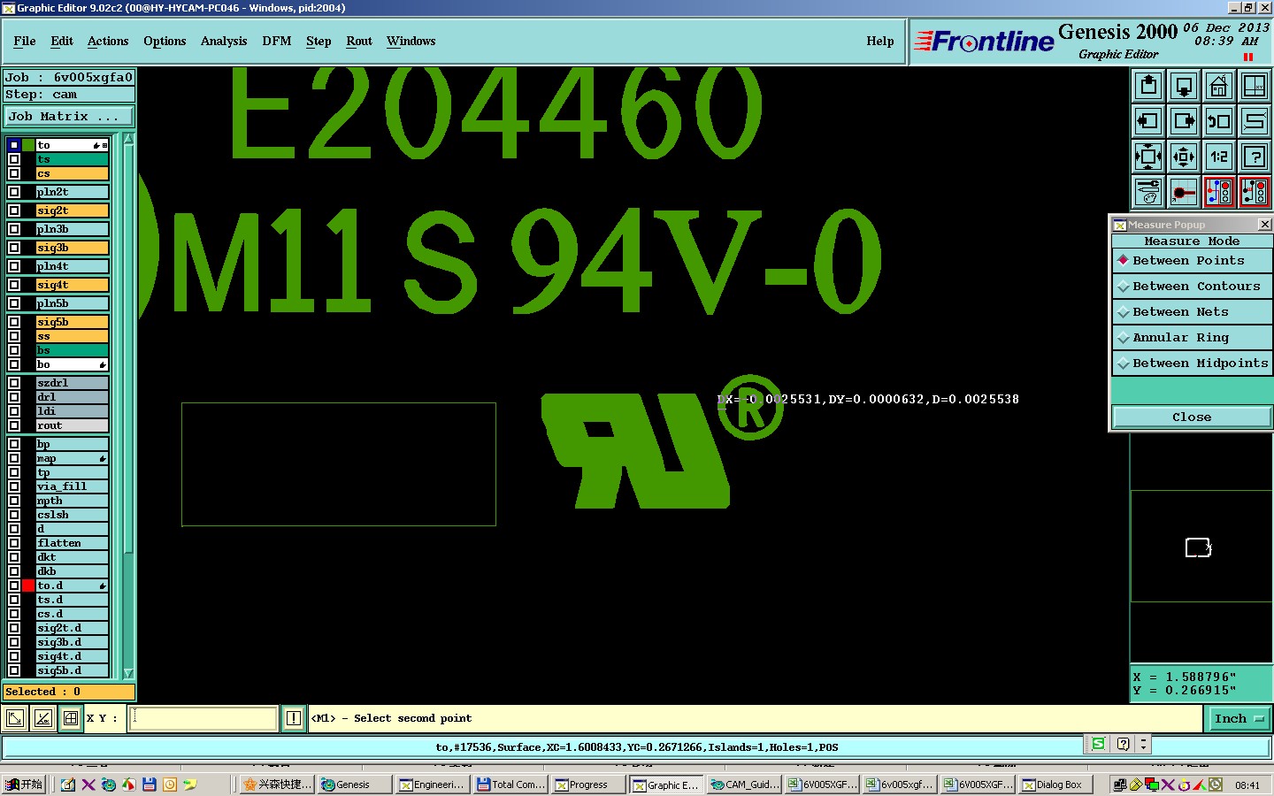Click the diagonal arrow box icon at bottom left
This screenshot has width=1274, height=796.
pos(15,718)
